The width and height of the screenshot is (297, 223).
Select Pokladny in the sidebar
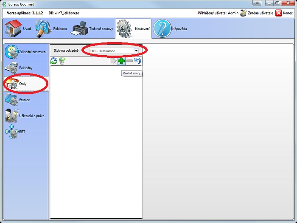click(25, 68)
